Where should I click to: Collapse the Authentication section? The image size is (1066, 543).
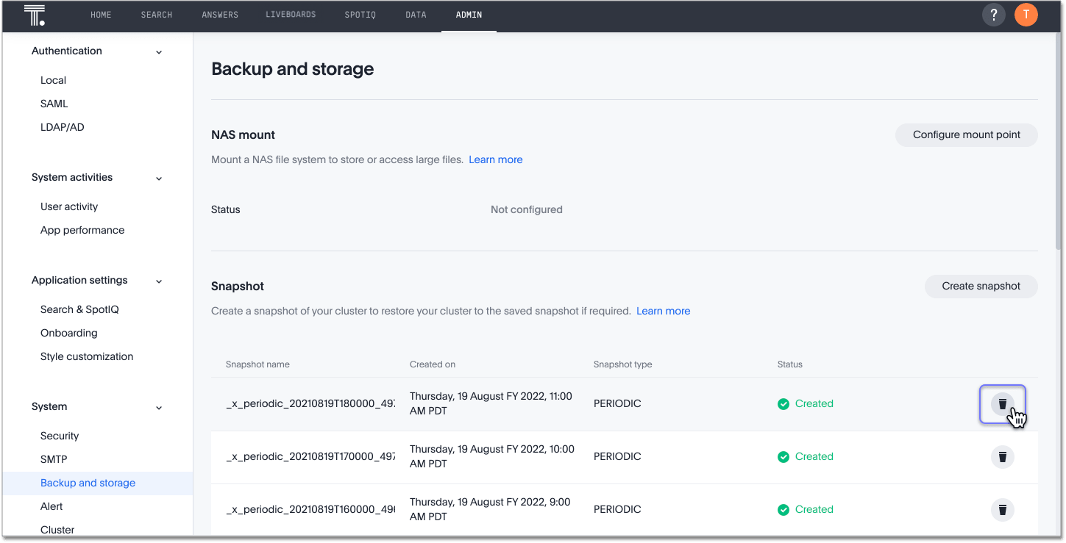[159, 52]
